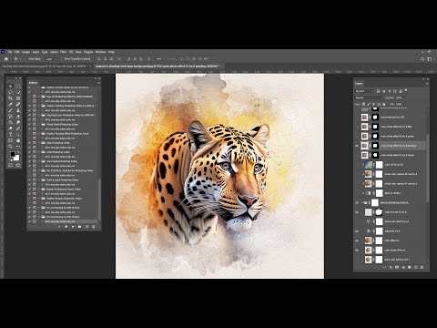This screenshot has height=328, width=437.
Task: Create new layer icon in Layers panel
Action: [x=416, y=268]
